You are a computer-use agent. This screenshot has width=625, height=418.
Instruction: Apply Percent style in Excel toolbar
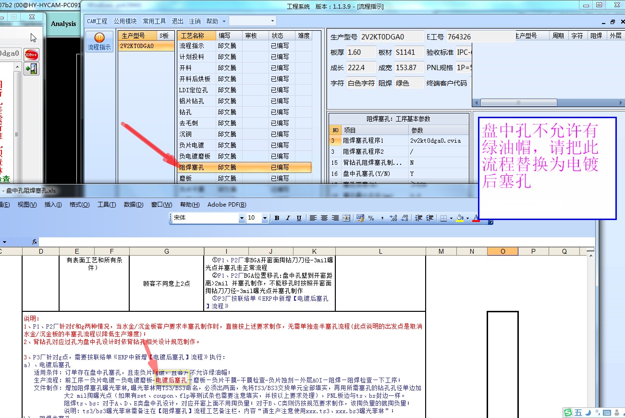[371, 218]
